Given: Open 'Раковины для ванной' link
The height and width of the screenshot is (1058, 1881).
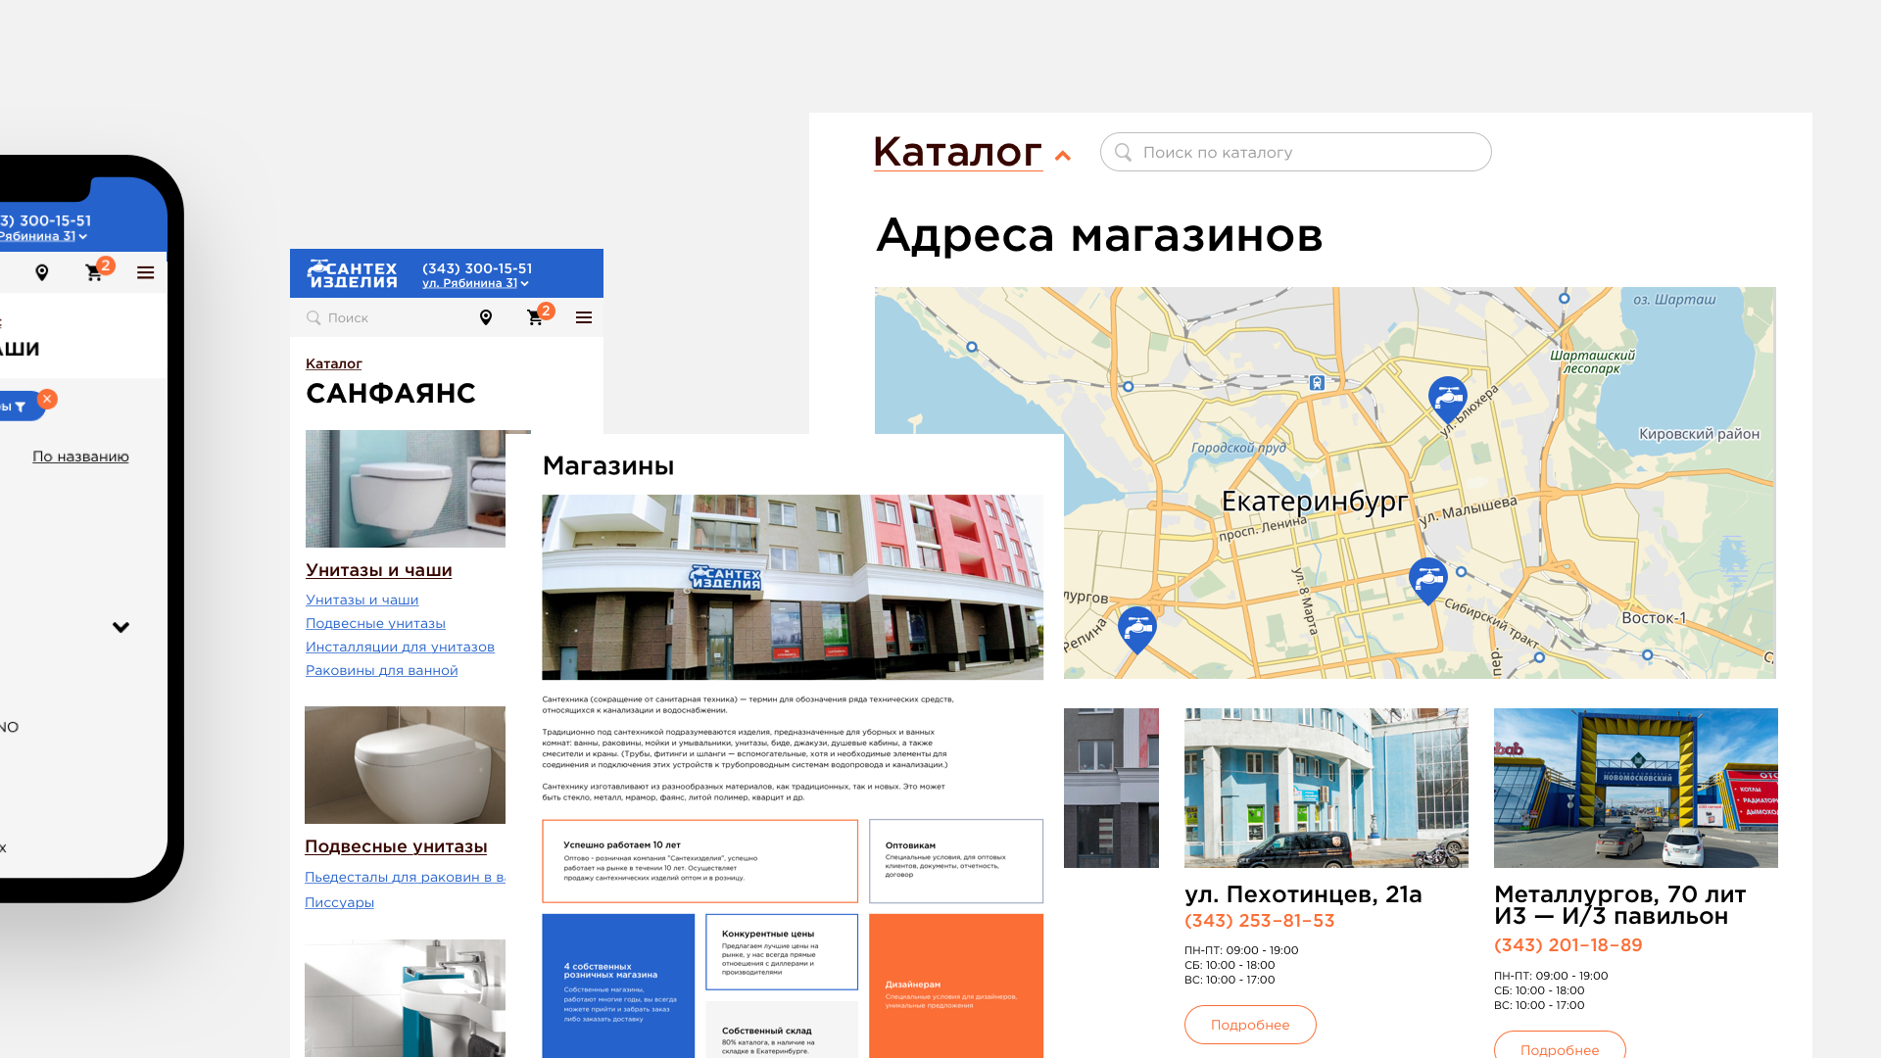Looking at the screenshot, I should 381,670.
